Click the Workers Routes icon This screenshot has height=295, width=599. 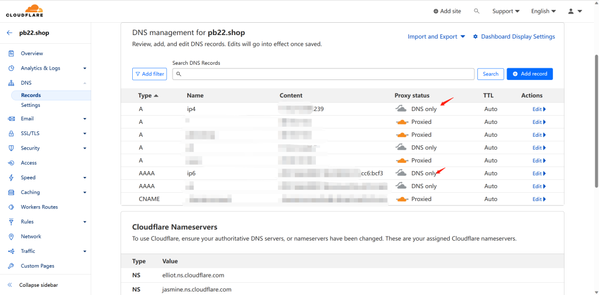(12, 207)
